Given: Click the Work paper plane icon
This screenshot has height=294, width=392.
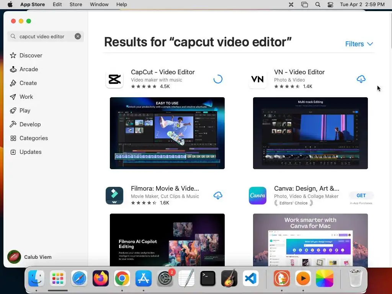Looking at the screenshot, I should tap(13, 97).
